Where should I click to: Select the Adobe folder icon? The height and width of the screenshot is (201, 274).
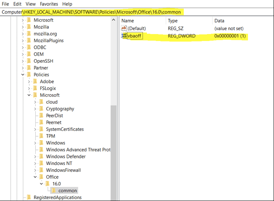[35, 81]
